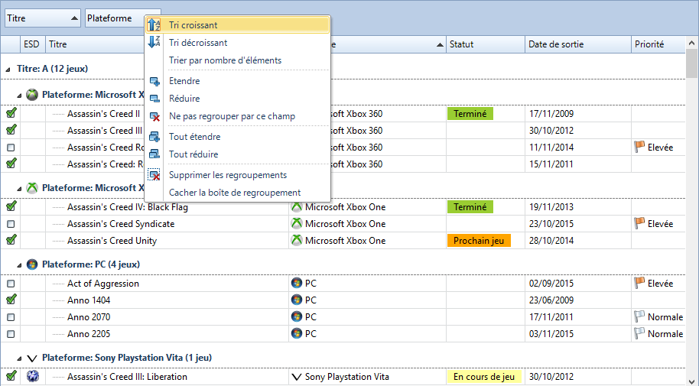Collapse the Xbox One platform group
This screenshot has height=386, width=699.
(19, 189)
